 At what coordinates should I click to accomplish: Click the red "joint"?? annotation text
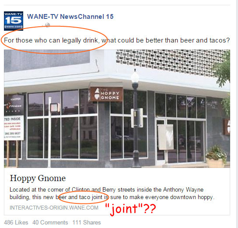point(130,209)
